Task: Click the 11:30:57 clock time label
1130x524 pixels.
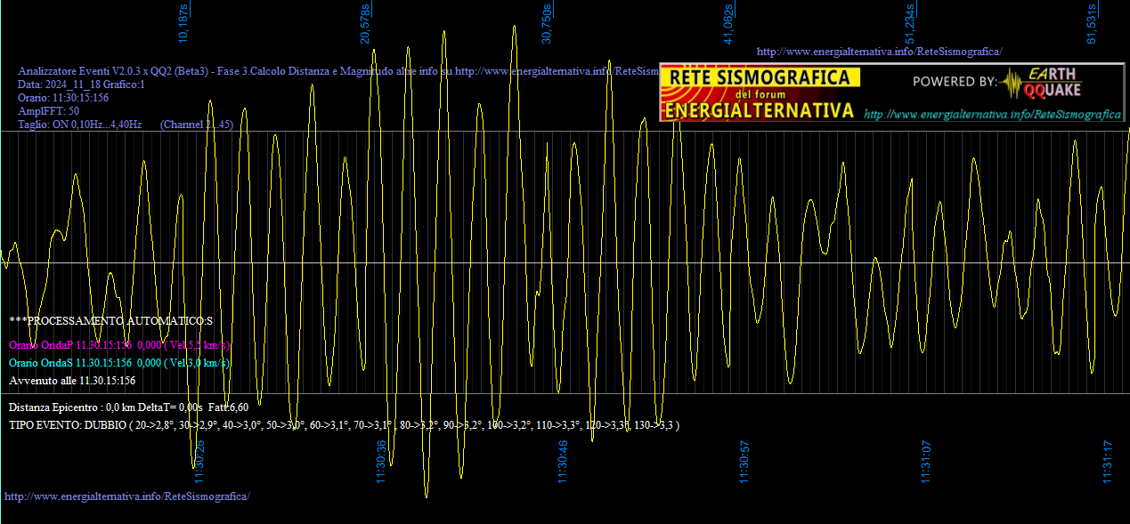Action: (745, 462)
